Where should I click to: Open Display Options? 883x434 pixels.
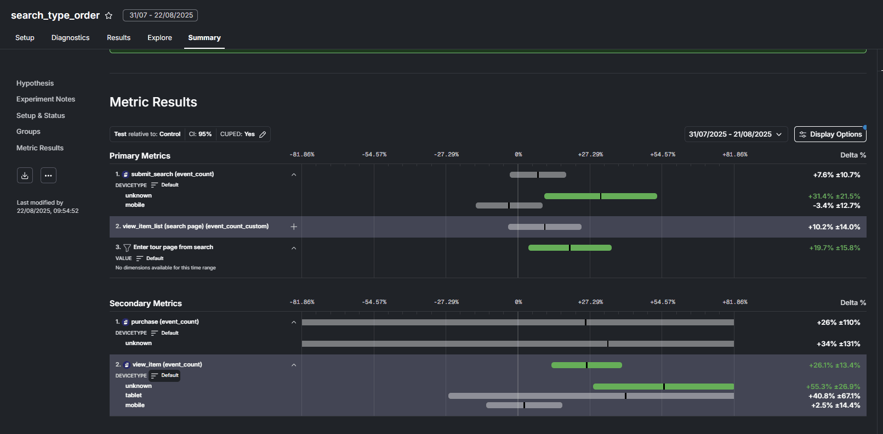tap(830, 134)
